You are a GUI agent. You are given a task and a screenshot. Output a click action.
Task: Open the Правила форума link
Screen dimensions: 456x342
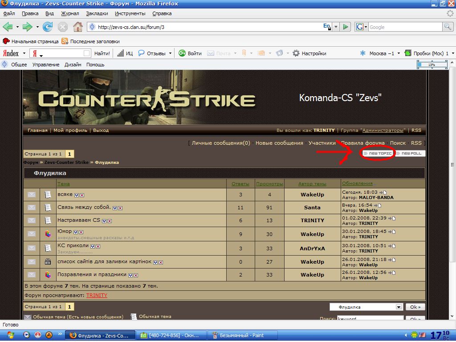(x=362, y=143)
